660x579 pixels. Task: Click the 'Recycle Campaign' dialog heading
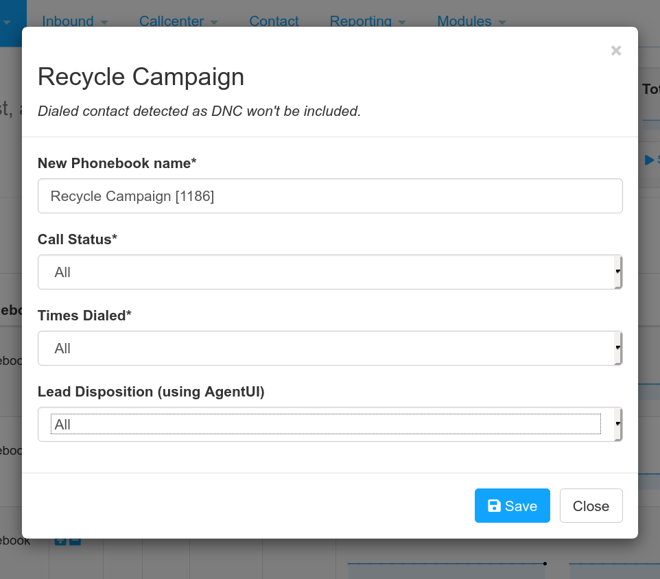pyautogui.click(x=141, y=77)
